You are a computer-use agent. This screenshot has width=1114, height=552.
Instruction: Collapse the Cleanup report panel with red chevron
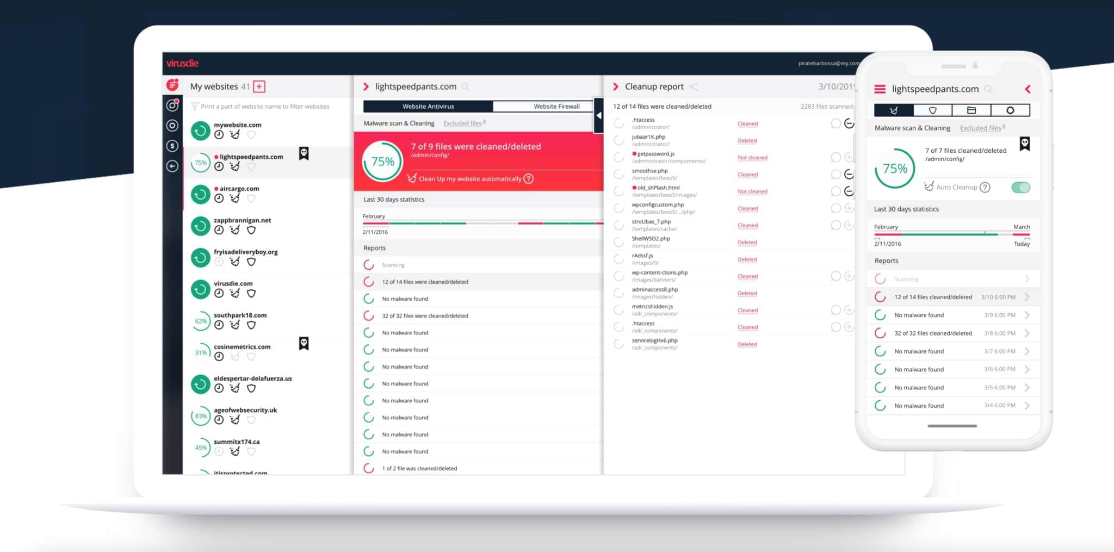coord(616,86)
